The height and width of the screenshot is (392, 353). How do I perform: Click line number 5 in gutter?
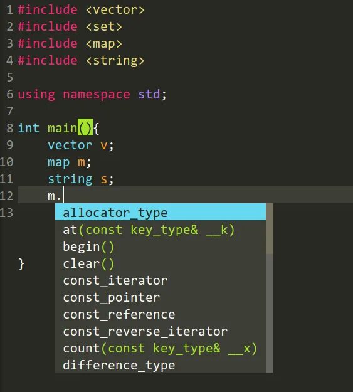(10, 77)
